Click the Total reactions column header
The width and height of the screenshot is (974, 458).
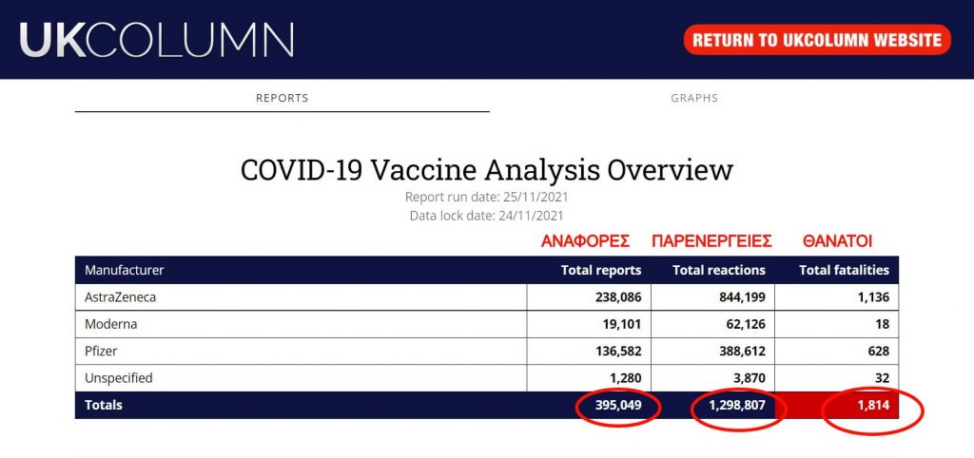point(719,270)
